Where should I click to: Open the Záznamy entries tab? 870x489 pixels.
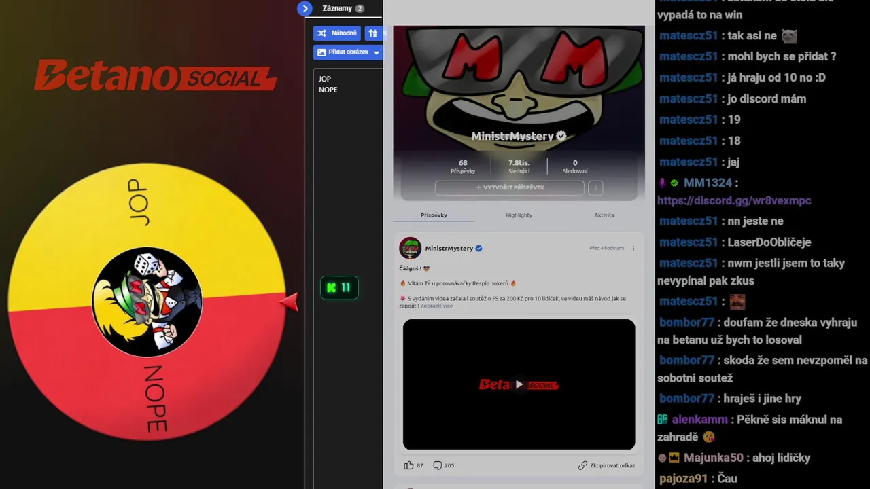click(x=343, y=8)
